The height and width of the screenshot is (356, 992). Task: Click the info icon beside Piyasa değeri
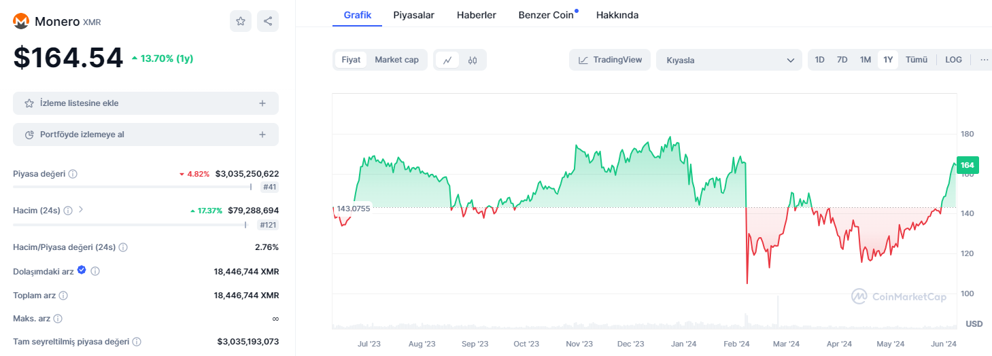(x=73, y=174)
